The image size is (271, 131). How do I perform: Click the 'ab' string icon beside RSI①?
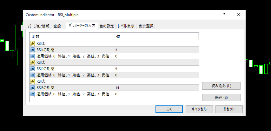(x=33, y=44)
